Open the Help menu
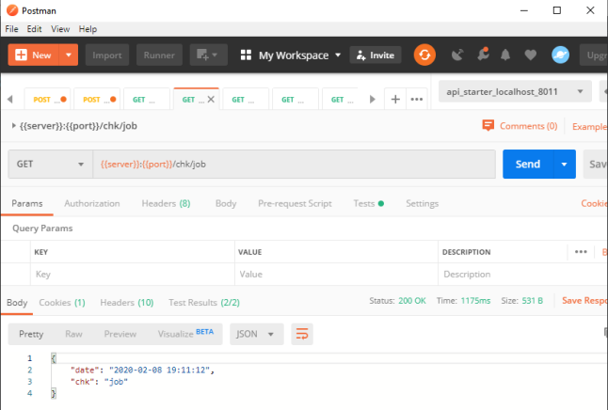608x410 pixels. pos(88,29)
